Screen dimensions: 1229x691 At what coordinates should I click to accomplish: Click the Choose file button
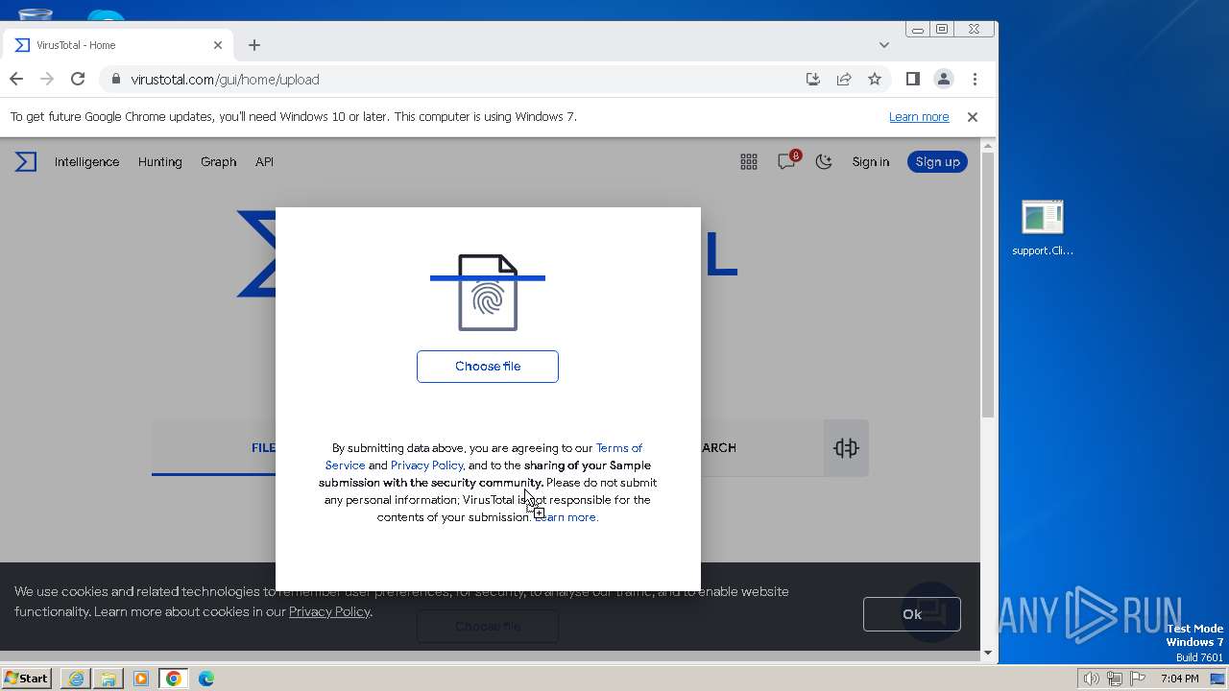click(488, 367)
